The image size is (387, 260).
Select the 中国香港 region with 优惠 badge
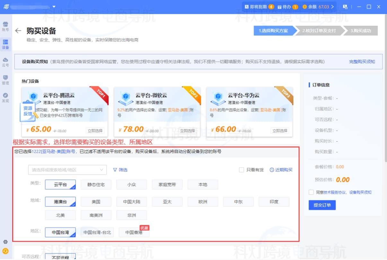pyautogui.click(x=134, y=232)
